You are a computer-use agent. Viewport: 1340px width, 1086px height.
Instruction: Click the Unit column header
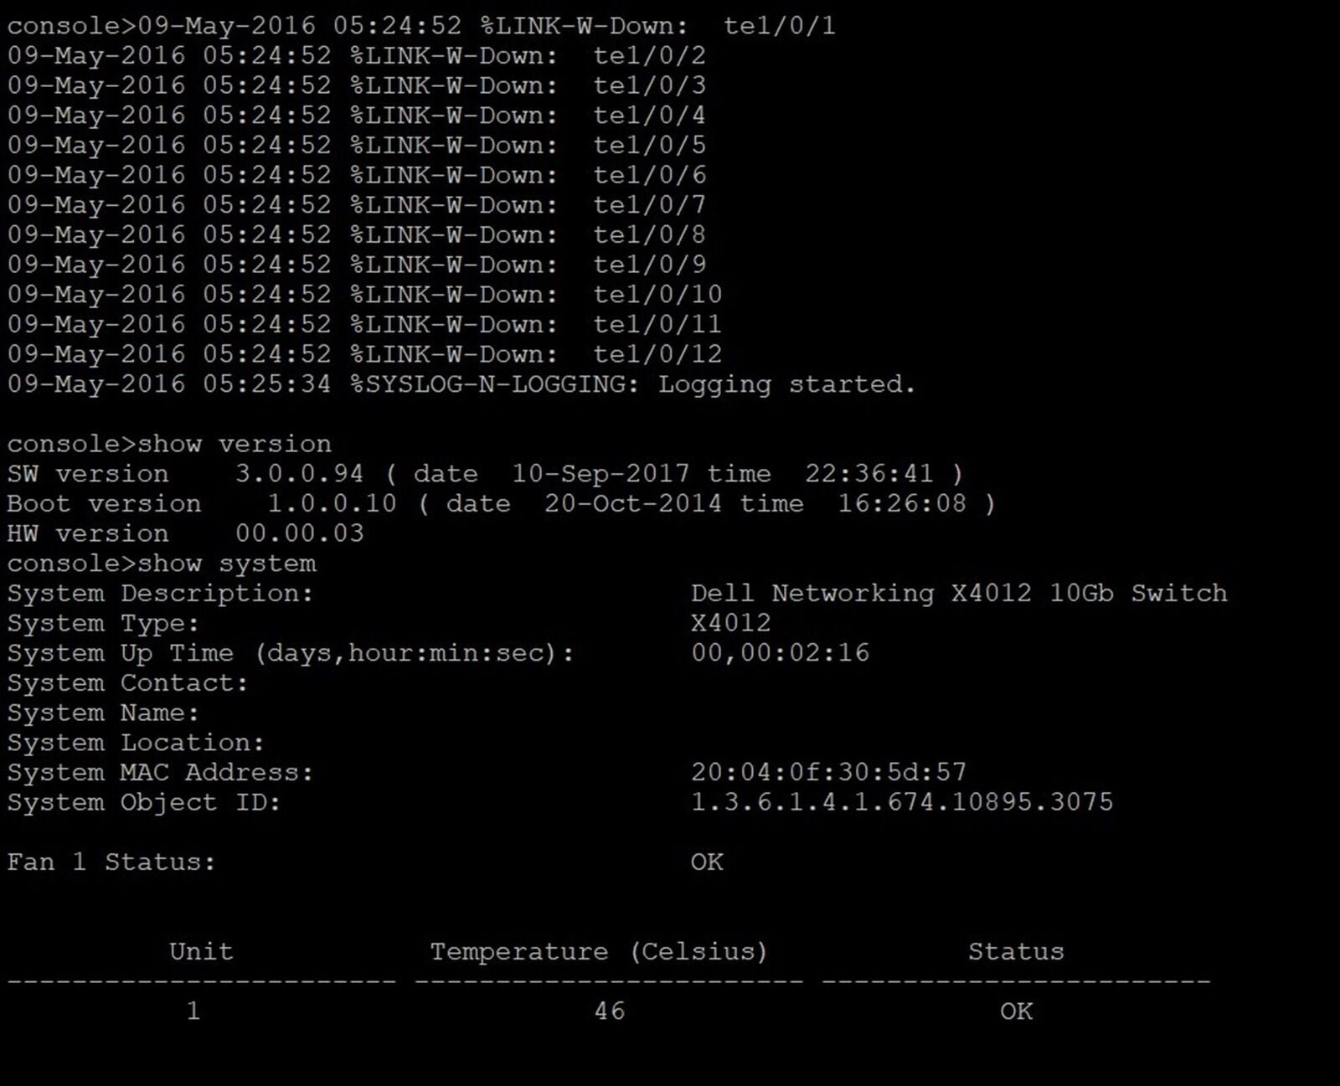click(201, 952)
